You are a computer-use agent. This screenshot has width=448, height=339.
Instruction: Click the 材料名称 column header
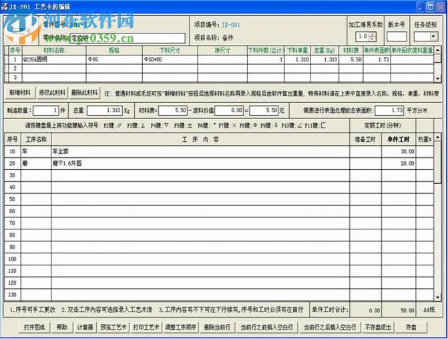point(54,51)
